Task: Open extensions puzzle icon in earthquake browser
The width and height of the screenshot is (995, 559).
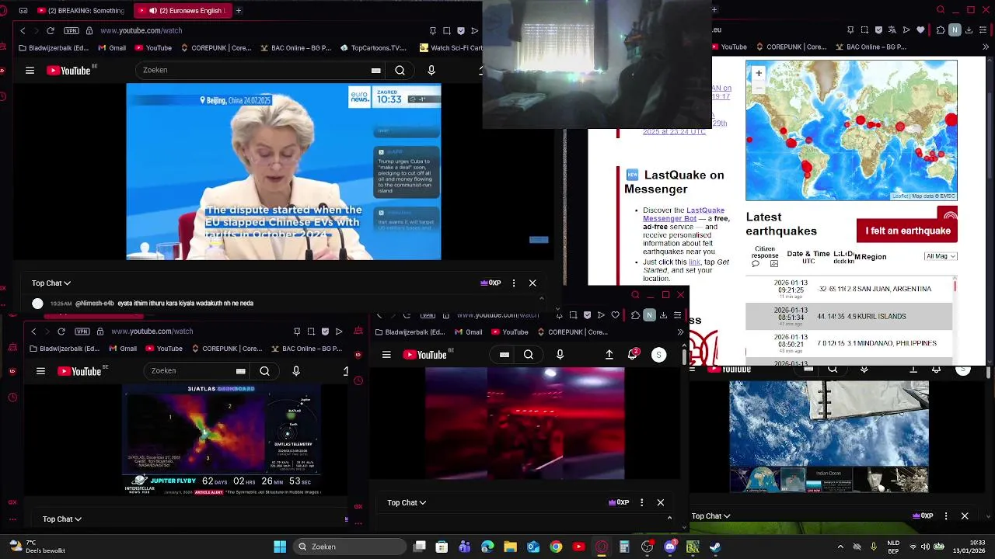Action: [941, 30]
